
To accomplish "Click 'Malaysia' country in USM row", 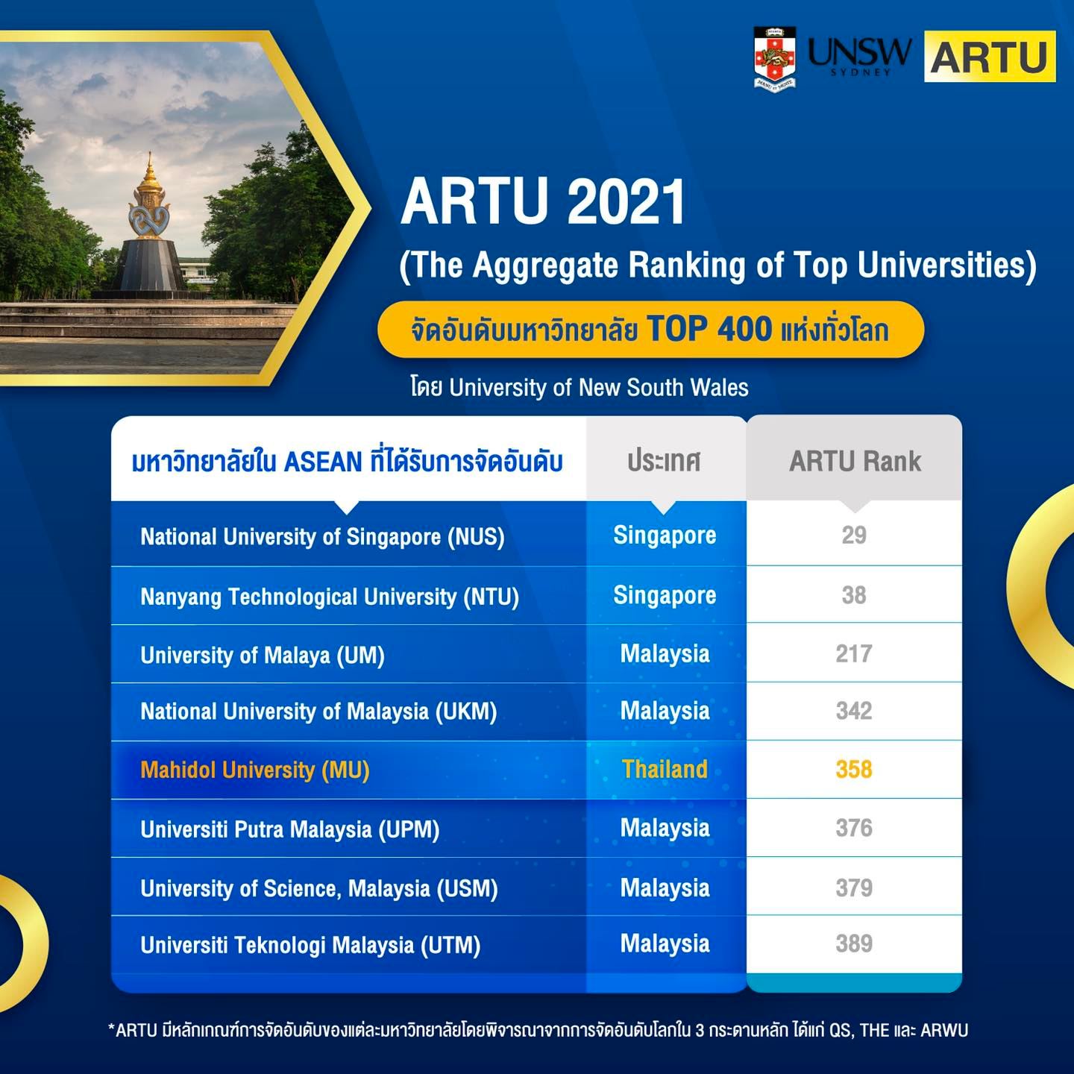I will [x=665, y=887].
